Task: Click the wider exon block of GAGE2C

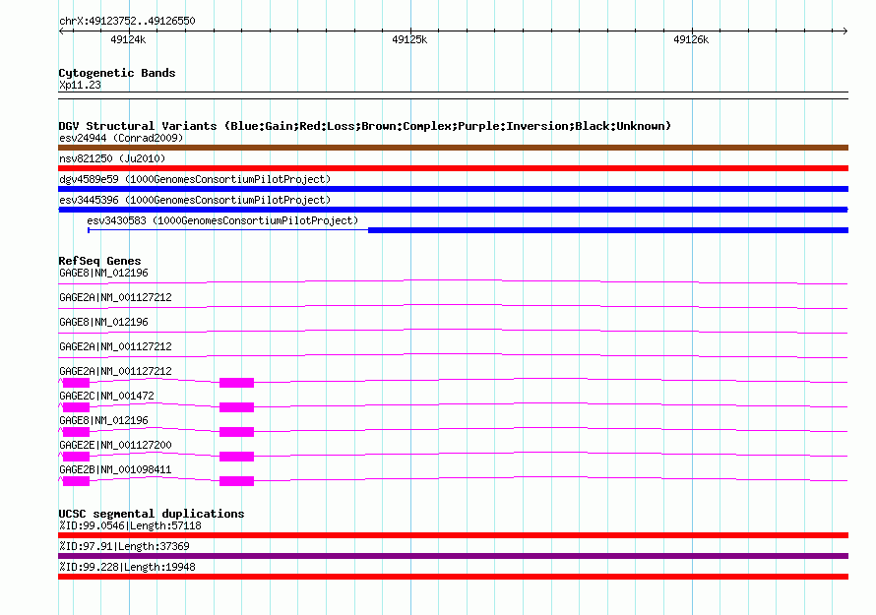Action: pyautogui.click(x=237, y=407)
